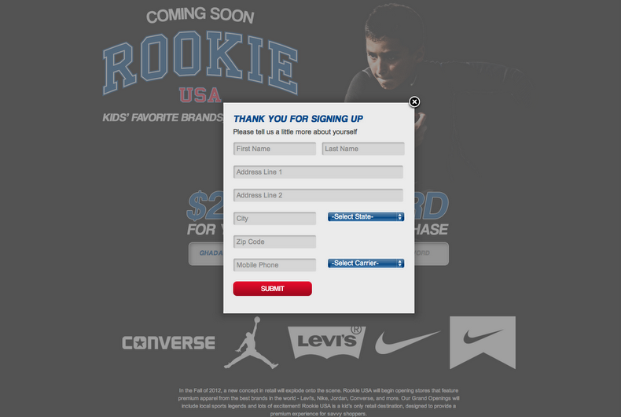Click into Address Line 1 field
This screenshot has height=417, width=621.
(x=318, y=172)
